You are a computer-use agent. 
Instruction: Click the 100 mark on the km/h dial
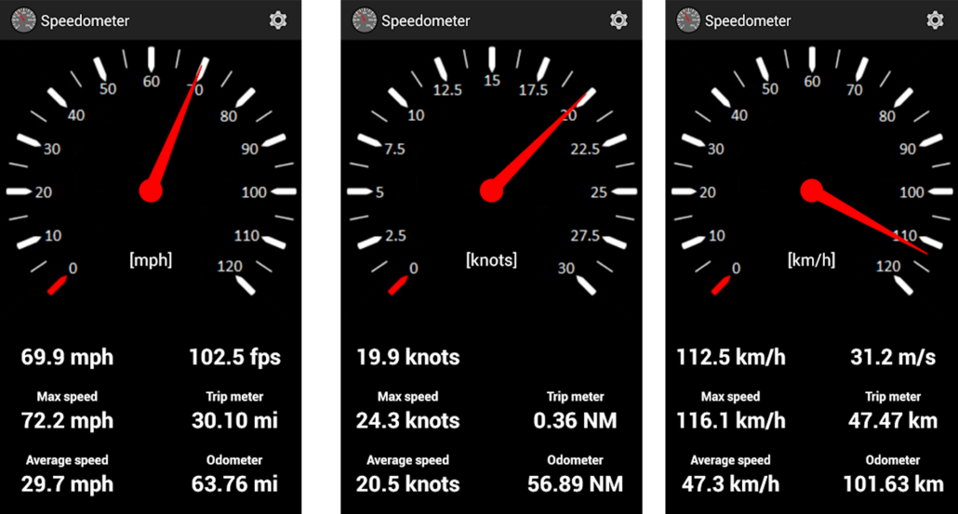click(x=911, y=192)
